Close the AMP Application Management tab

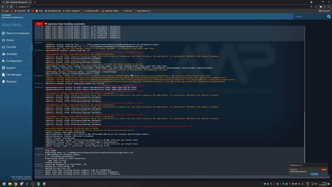point(30,2)
